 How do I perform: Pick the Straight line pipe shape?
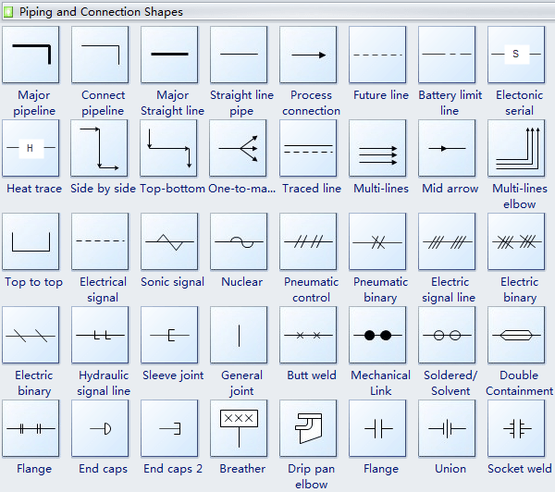(x=239, y=55)
